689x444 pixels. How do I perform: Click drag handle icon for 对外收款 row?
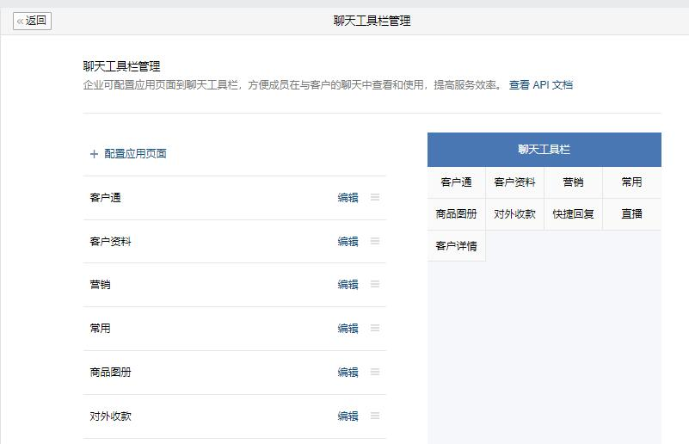375,416
